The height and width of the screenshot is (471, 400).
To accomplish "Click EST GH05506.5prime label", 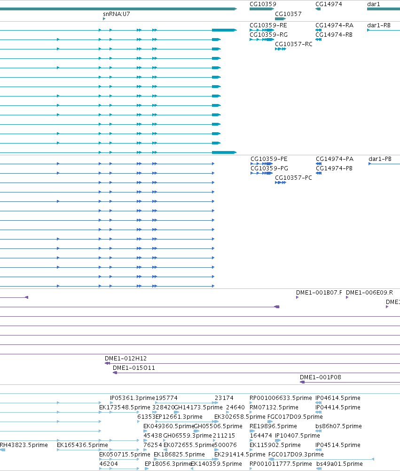I will pyautogui.click(x=218, y=426).
